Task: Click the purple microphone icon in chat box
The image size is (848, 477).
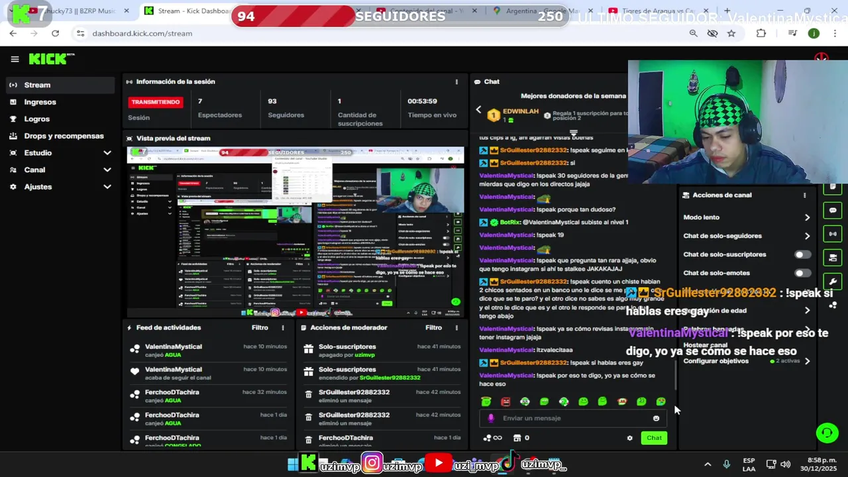Action: point(491,418)
